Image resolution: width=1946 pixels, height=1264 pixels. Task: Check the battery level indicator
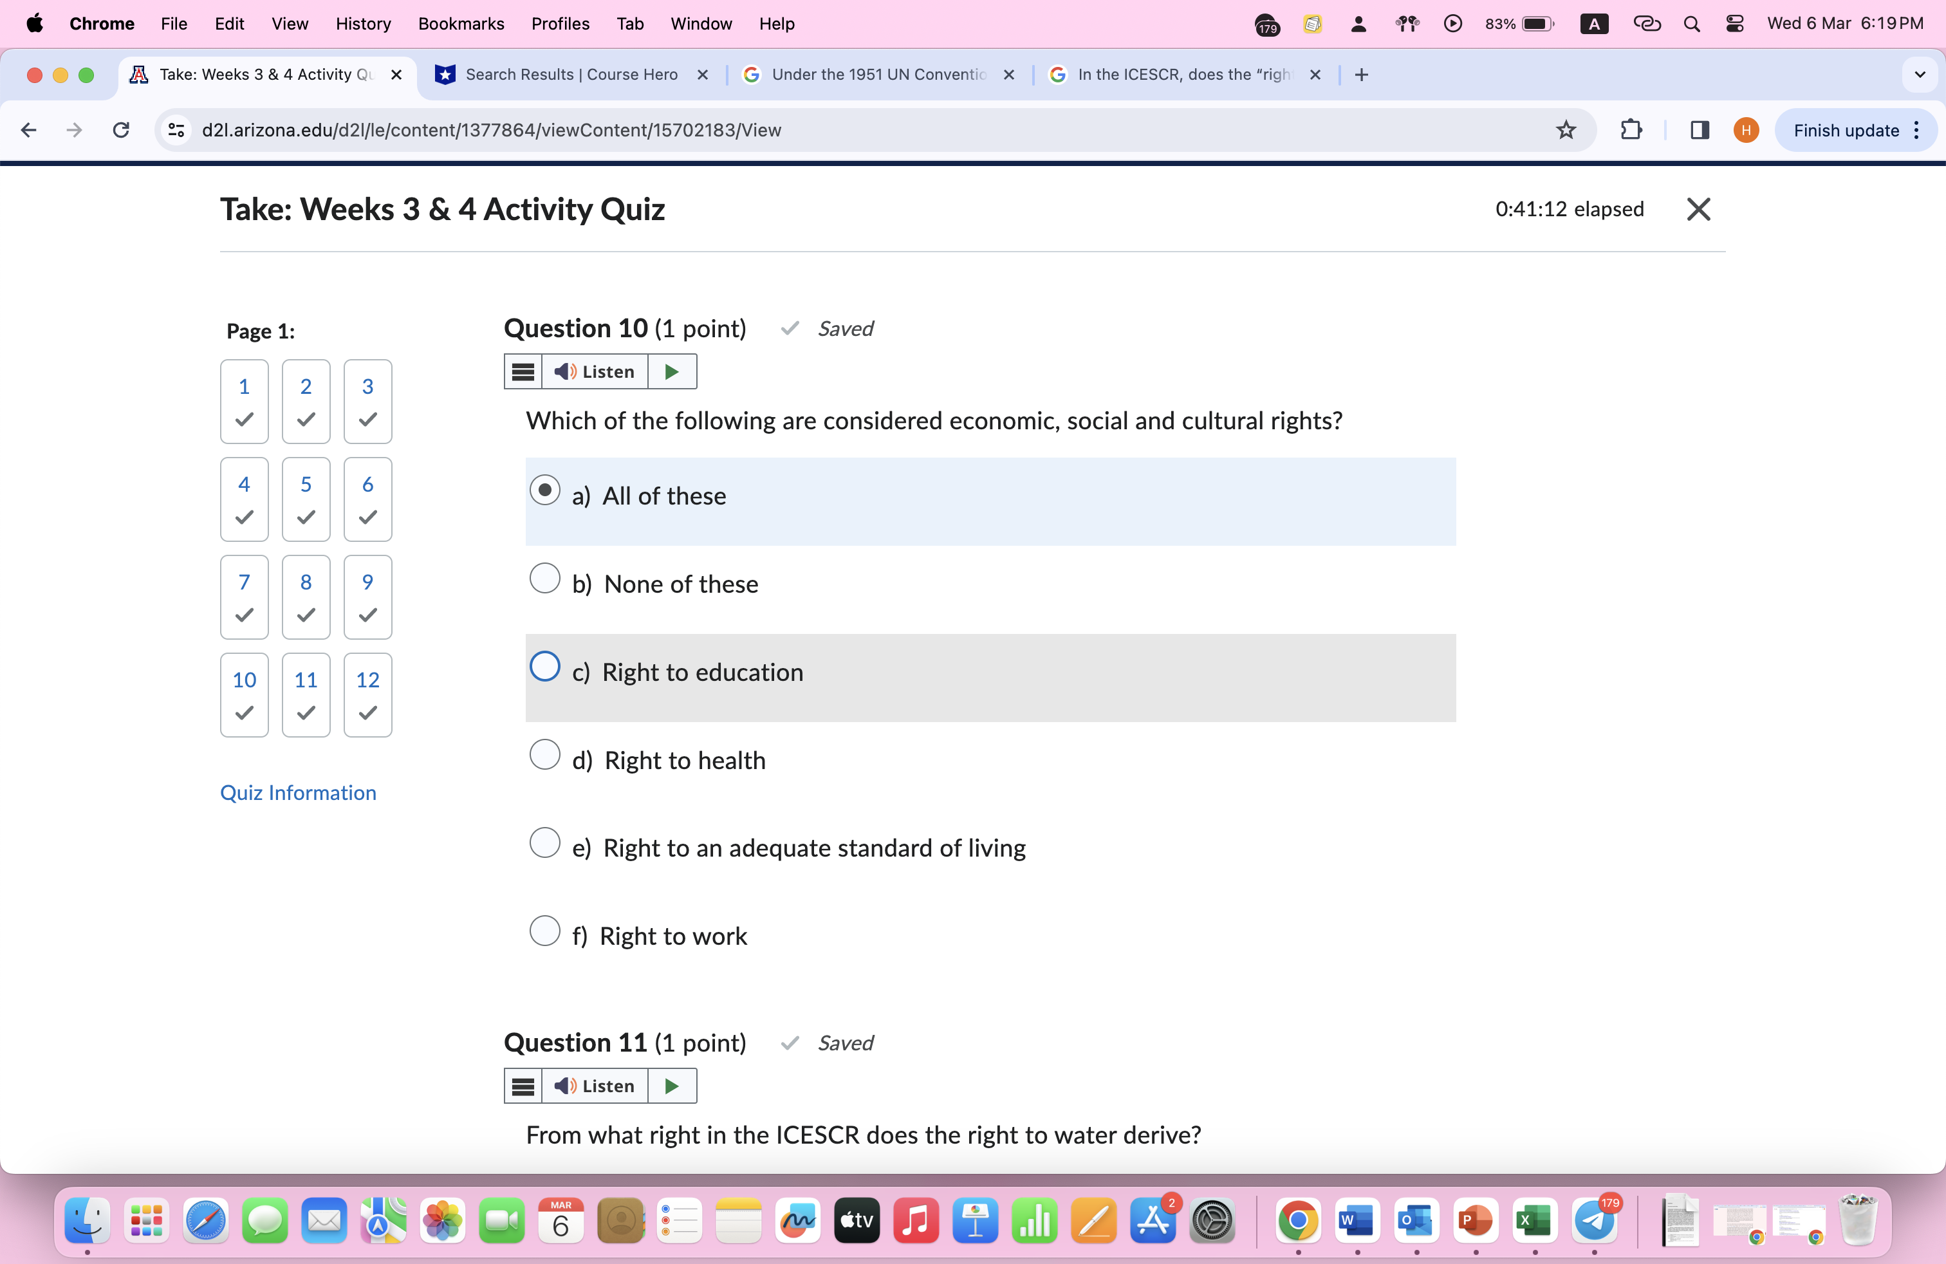[1518, 24]
